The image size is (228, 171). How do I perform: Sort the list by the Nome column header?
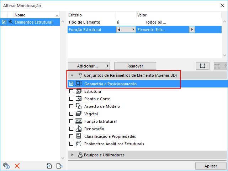tap(34, 15)
